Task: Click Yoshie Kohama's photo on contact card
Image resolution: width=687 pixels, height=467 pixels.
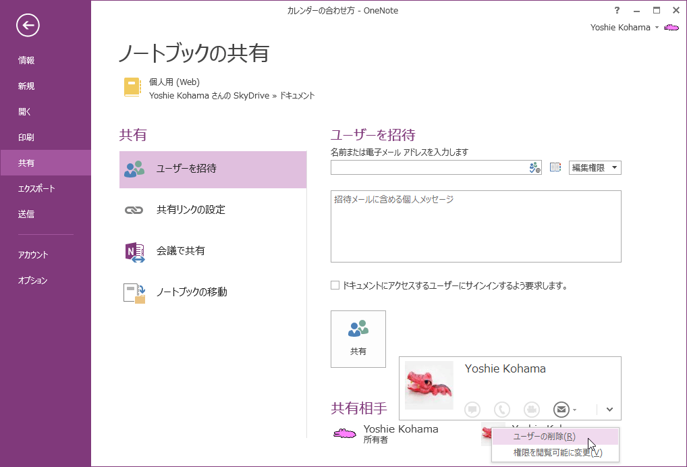Action: tap(429, 385)
